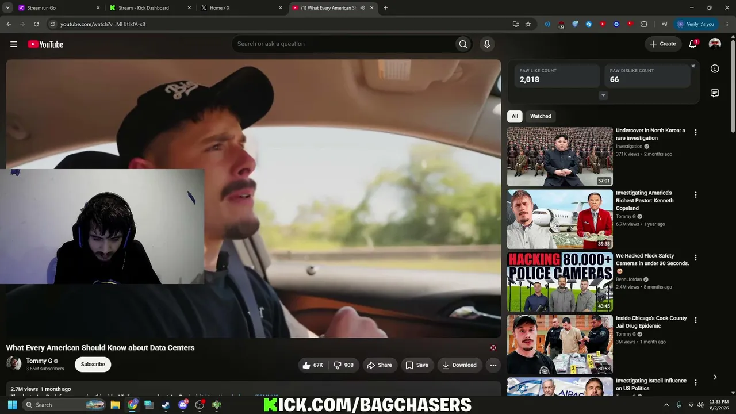Viewport: 736px width, 414px height.
Task: Open Chrome media controls
Action: [x=665, y=24]
